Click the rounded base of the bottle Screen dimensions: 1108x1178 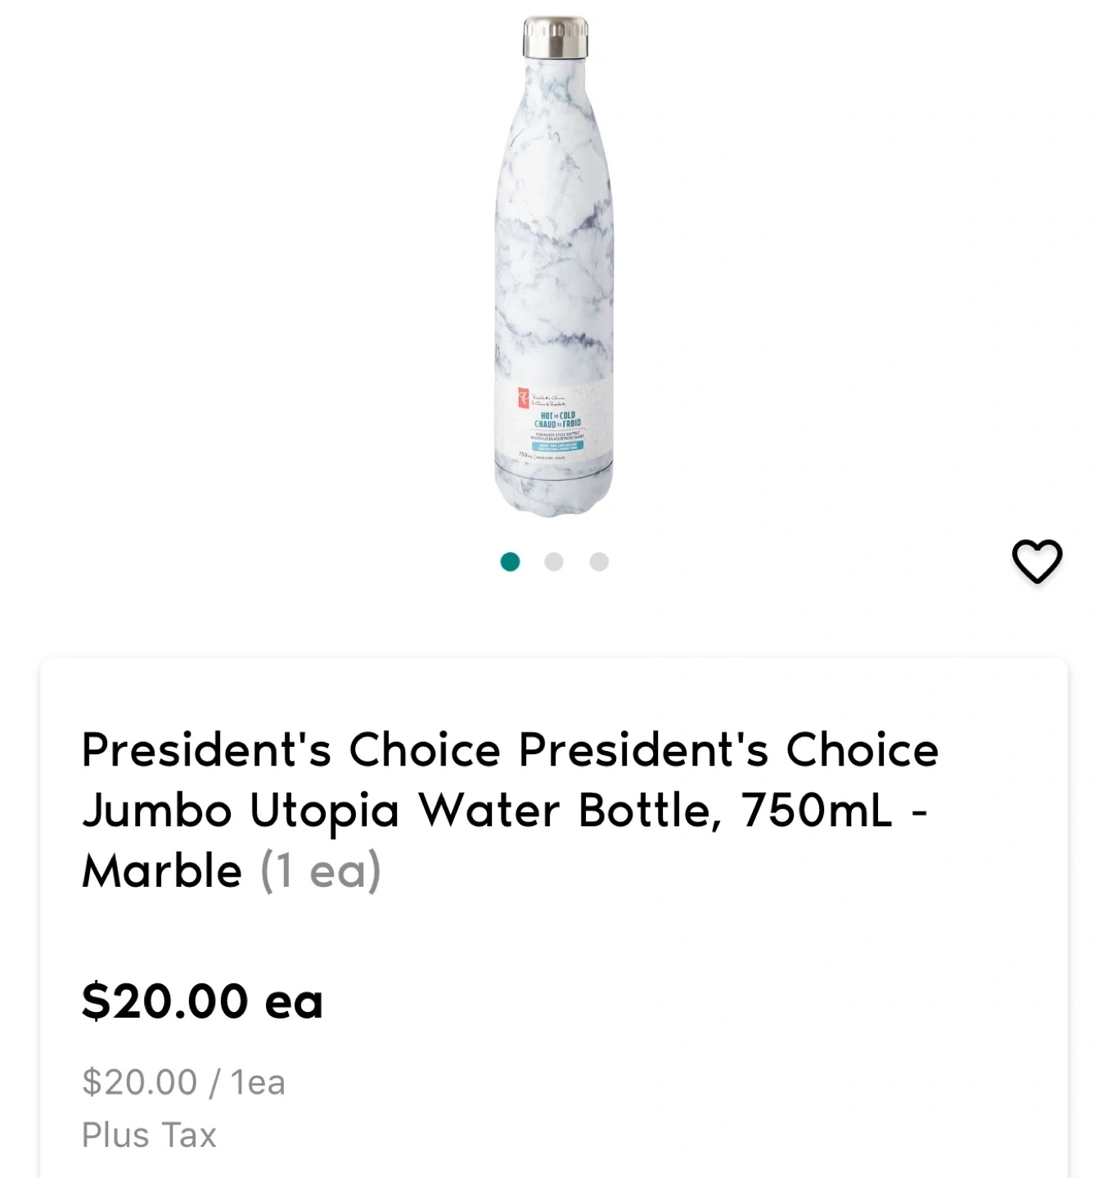(x=554, y=495)
